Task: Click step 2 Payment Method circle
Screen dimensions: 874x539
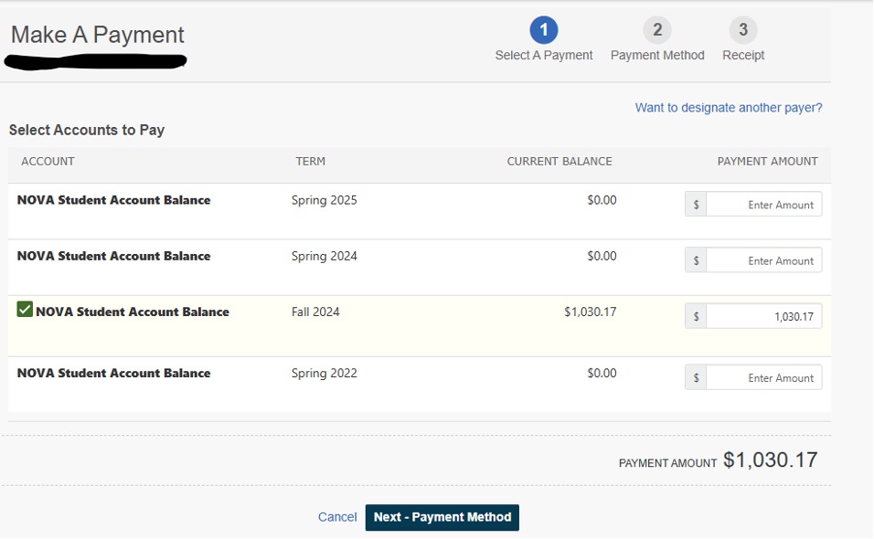Action: click(x=657, y=30)
